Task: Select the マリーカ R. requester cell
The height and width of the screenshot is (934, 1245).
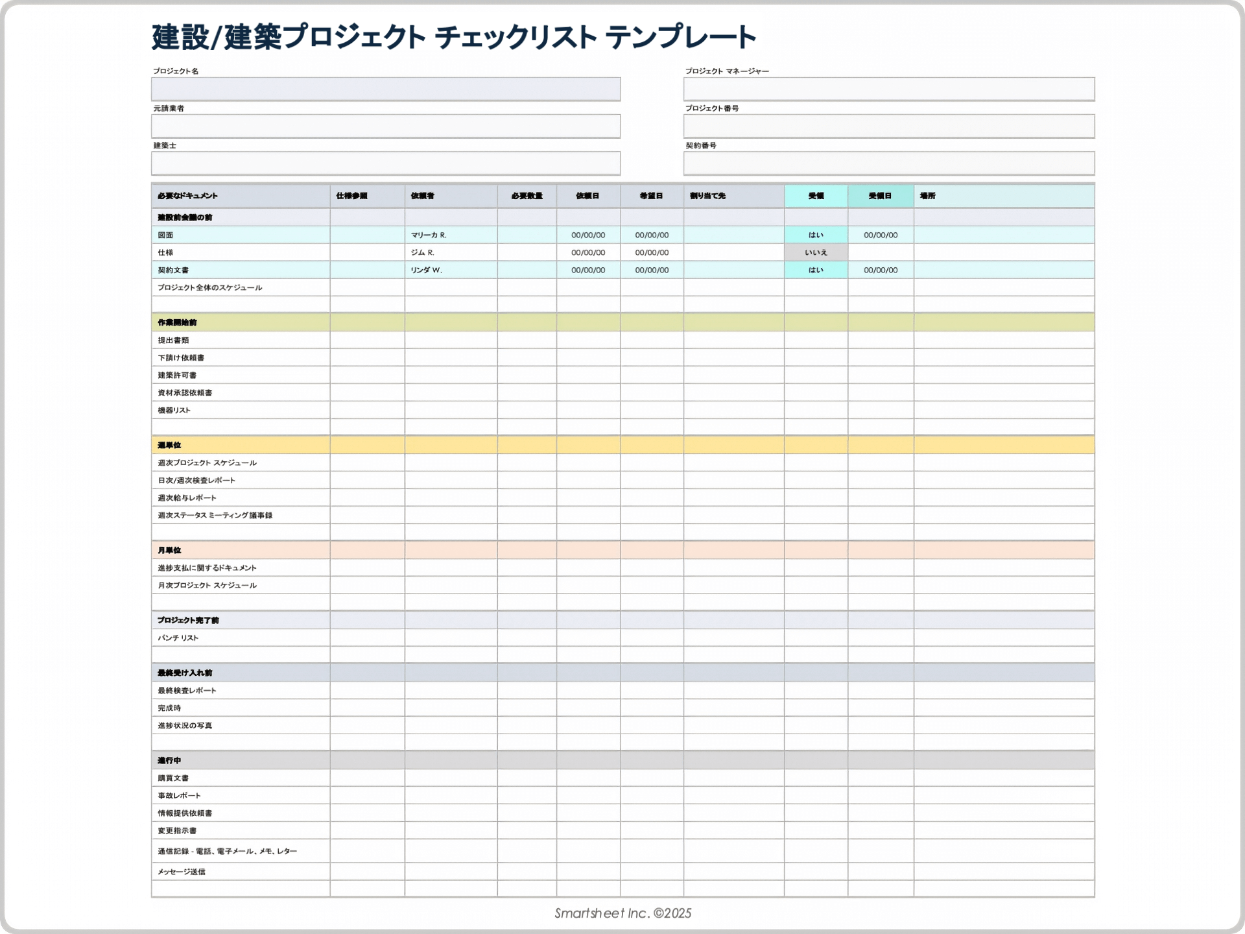Action: (451, 235)
